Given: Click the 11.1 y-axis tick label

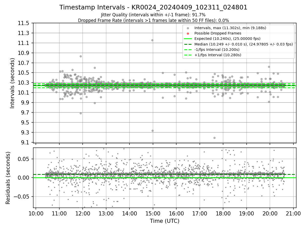Looking at the screenshot, I should 24,43.
